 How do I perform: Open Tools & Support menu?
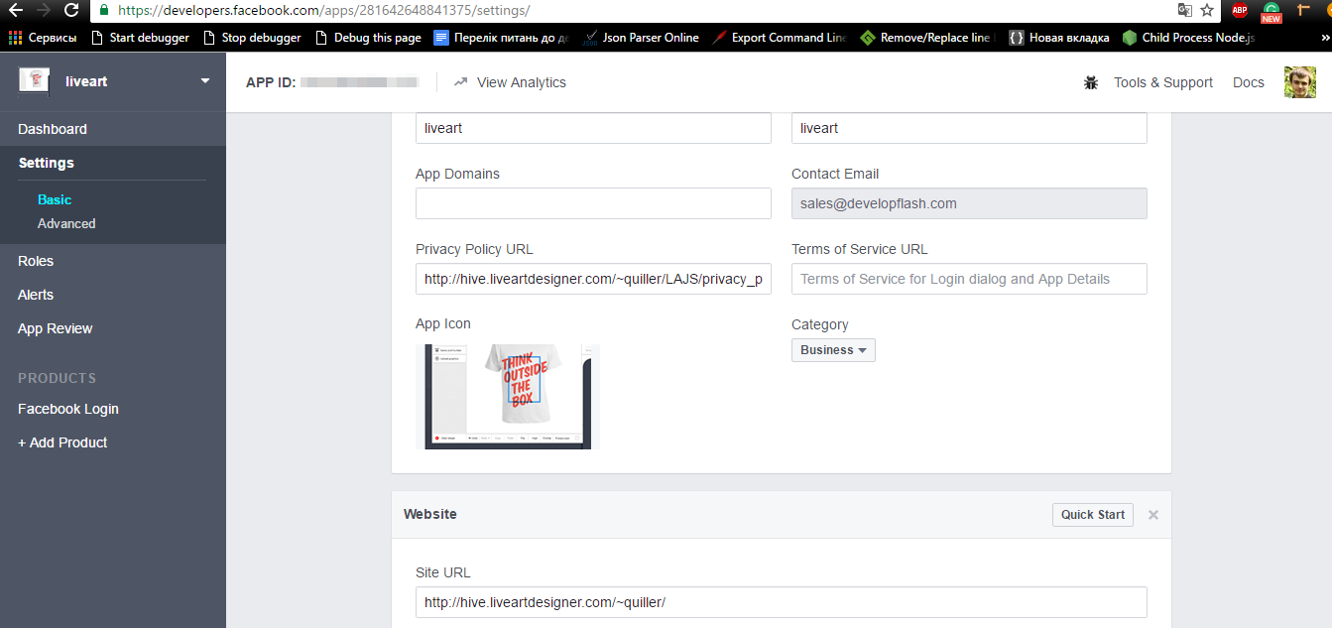coord(1163,82)
